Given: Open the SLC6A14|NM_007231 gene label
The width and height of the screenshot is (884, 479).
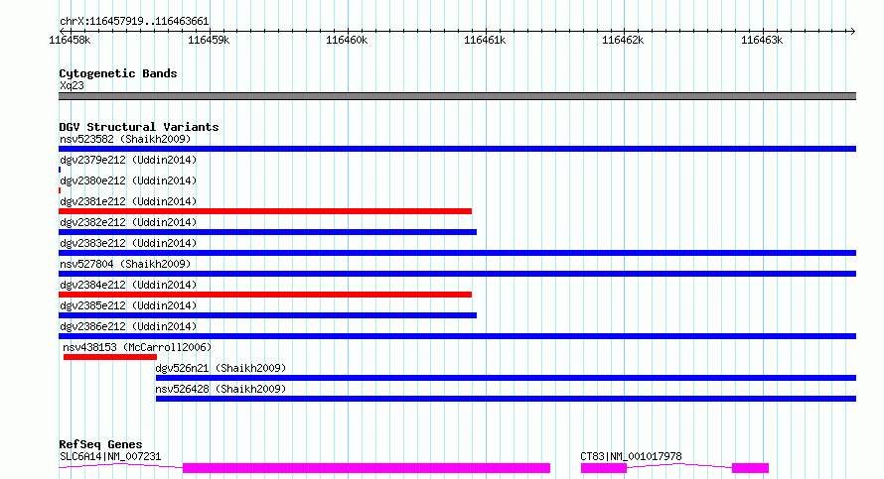Looking at the screenshot, I should [x=110, y=456].
